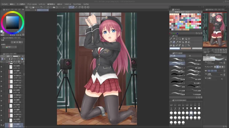The height and width of the screenshot is (128, 229).
Task: Select the second anti-aliasing level option
Action: point(218,67)
